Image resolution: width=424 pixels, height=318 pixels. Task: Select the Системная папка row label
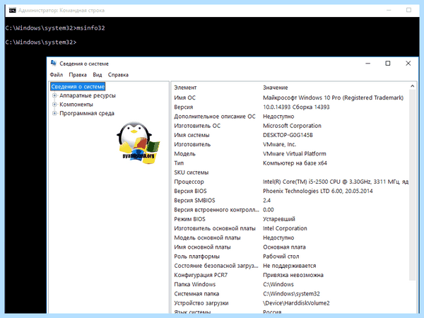coord(196,294)
